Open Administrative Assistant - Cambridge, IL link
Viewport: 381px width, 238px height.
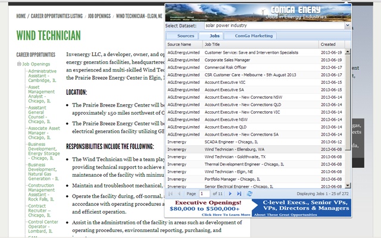coord(42,76)
